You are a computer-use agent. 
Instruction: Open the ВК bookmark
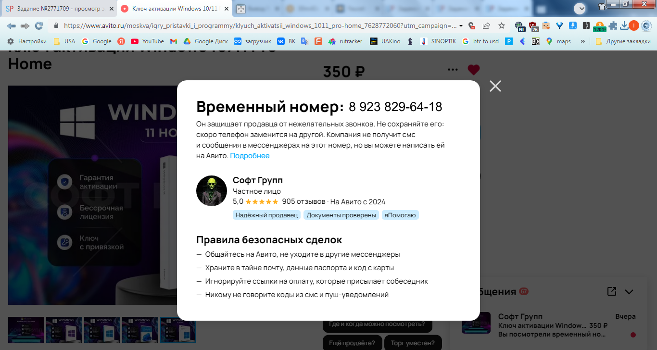[x=286, y=41]
